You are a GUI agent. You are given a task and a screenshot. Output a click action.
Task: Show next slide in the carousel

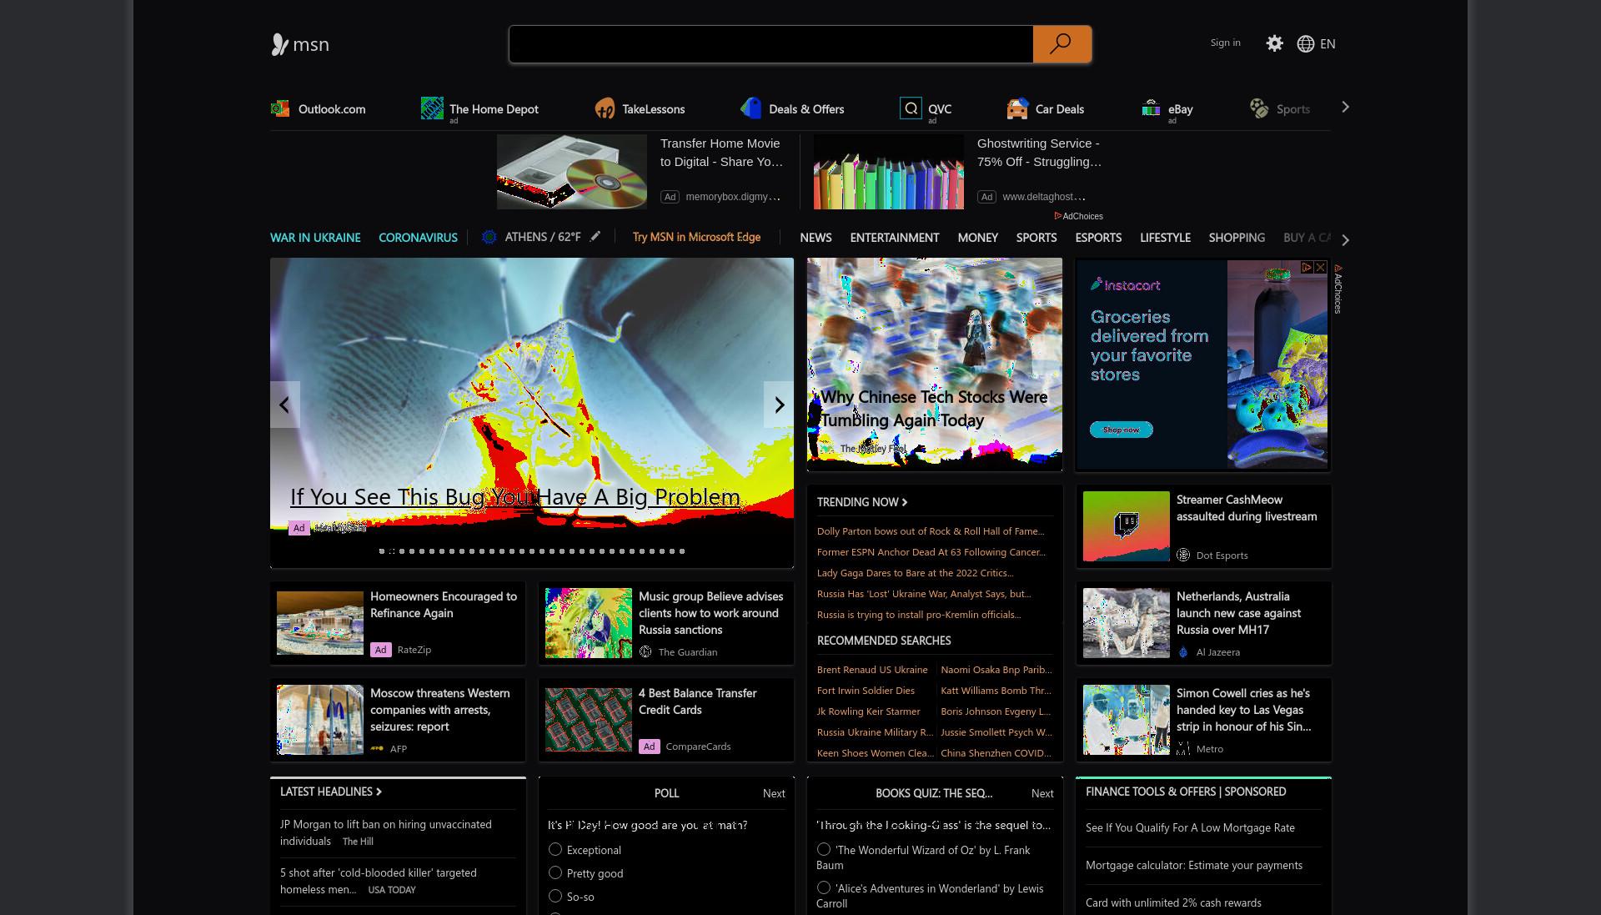tap(779, 405)
